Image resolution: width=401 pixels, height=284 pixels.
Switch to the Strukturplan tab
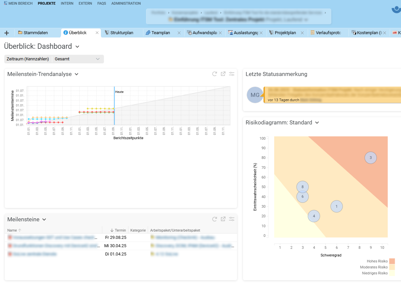pyautogui.click(x=121, y=33)
